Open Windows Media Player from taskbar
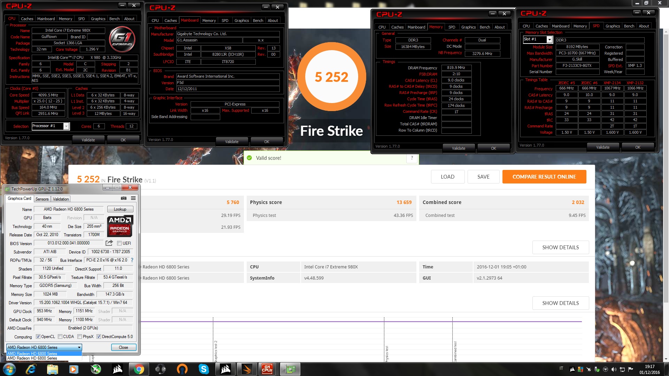The height and width of the screenshot is (376, 669). pyautogui.click(x=74, y=369)
